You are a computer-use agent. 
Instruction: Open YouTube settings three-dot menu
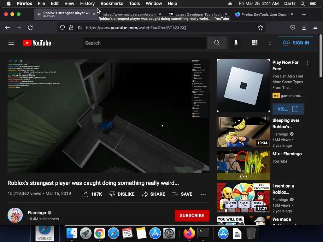click(270, 43)
